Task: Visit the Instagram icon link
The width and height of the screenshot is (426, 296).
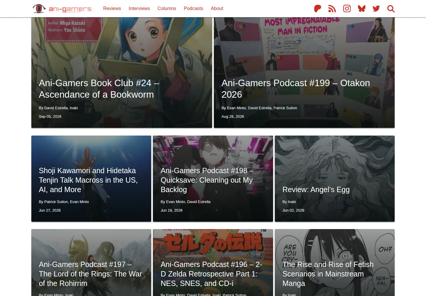Action: click(x=347, y=9)
